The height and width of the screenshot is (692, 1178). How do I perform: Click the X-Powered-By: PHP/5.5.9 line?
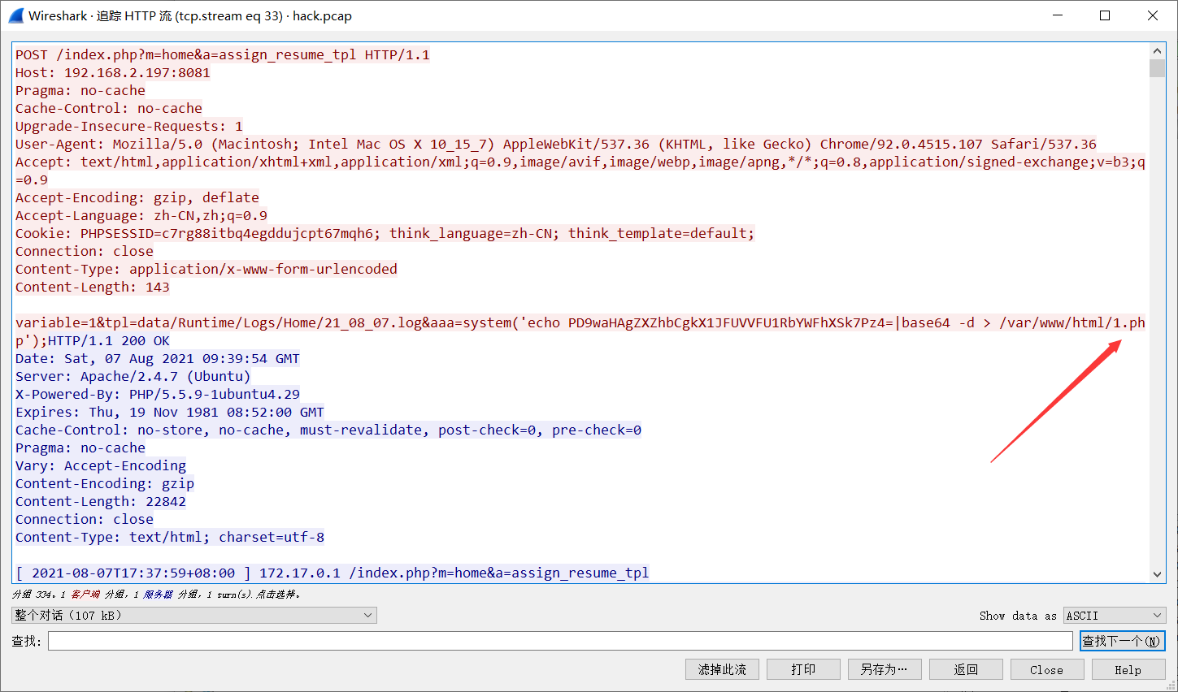point(158,394)
